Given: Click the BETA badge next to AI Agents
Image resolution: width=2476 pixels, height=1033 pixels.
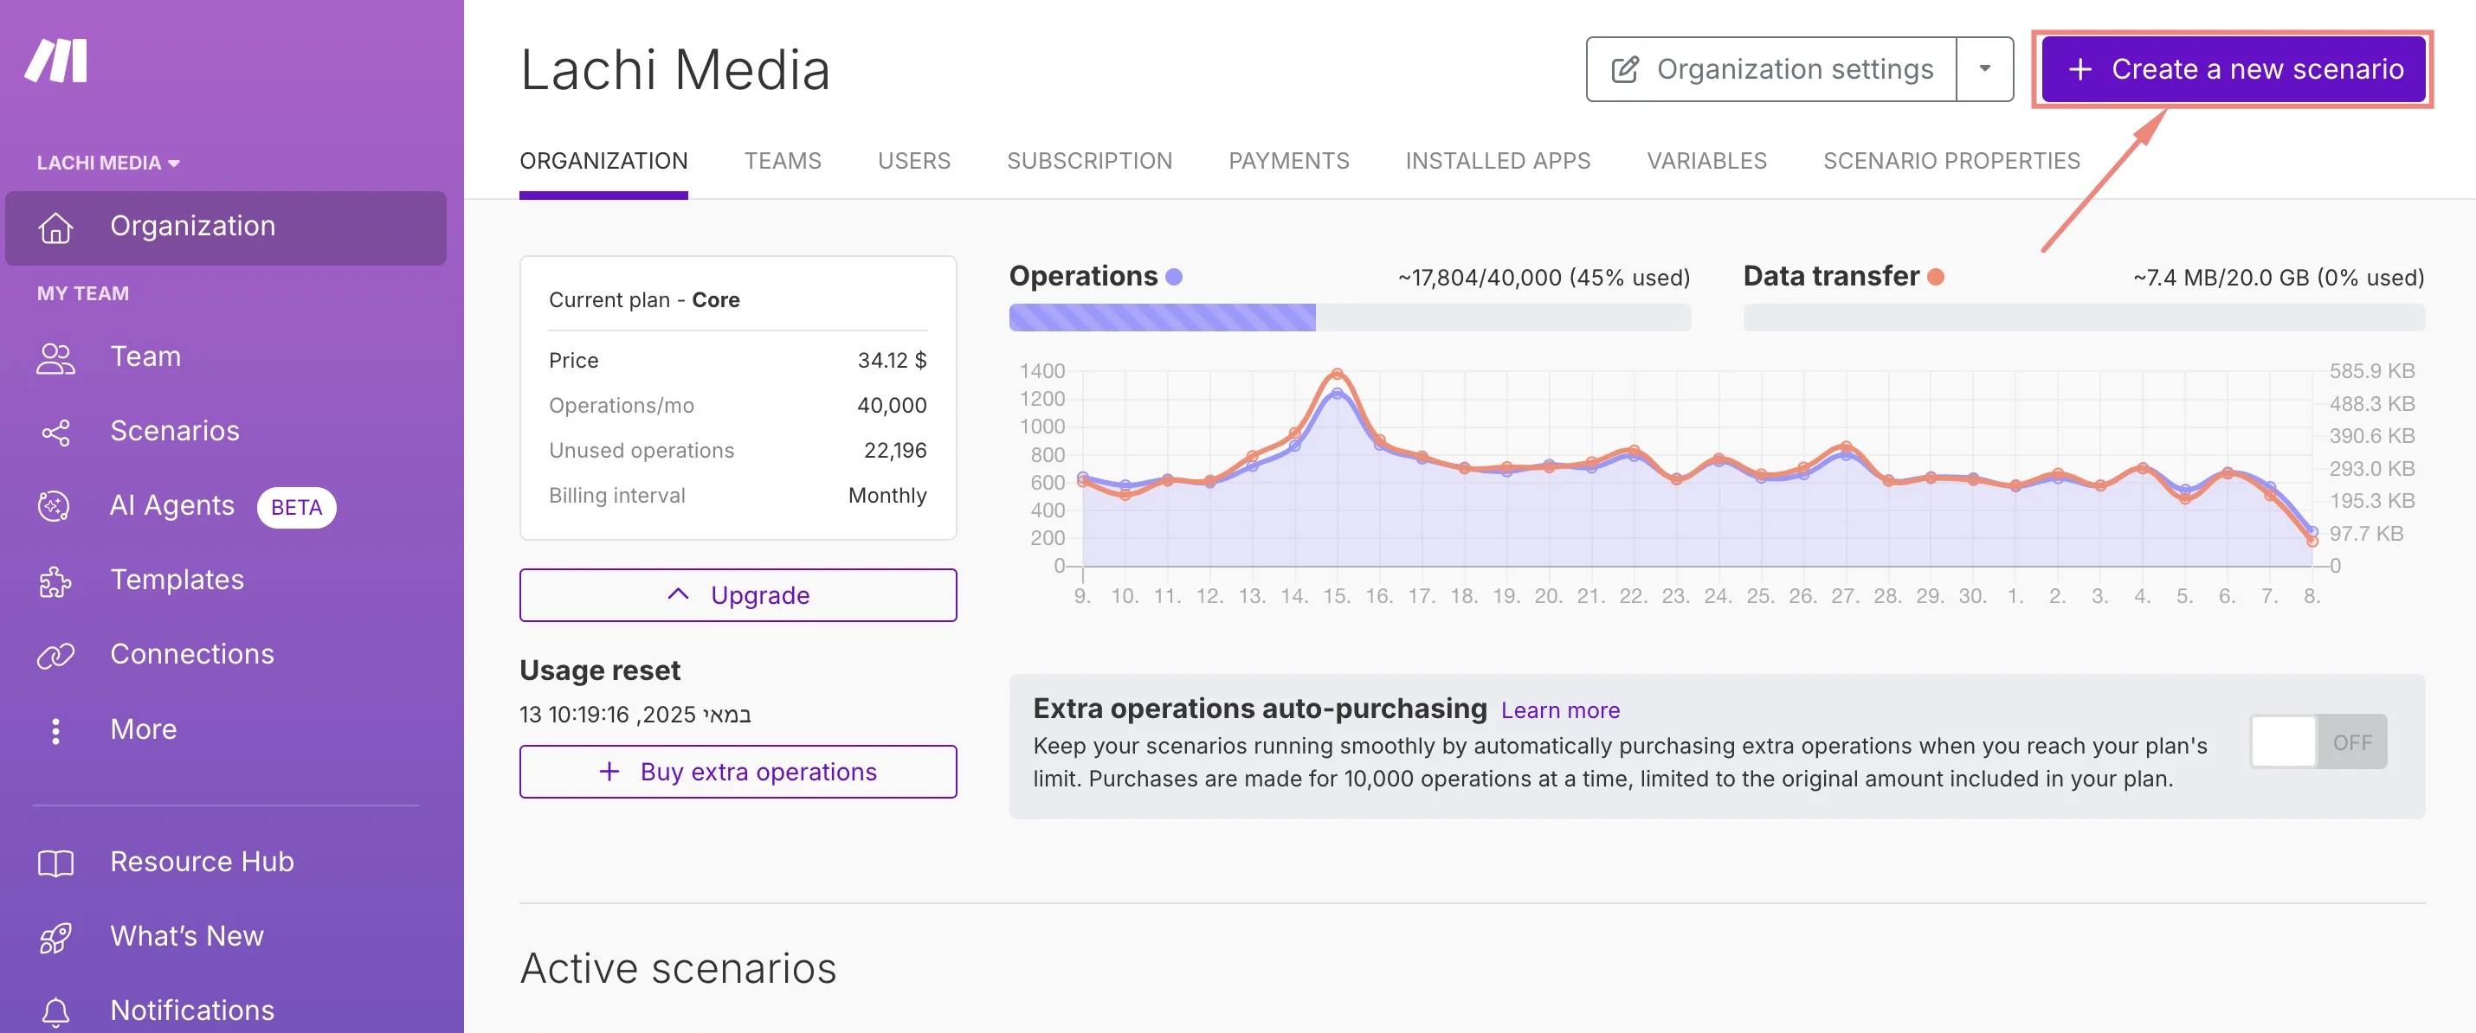Looking at the screenshot, I should point(296,507).
